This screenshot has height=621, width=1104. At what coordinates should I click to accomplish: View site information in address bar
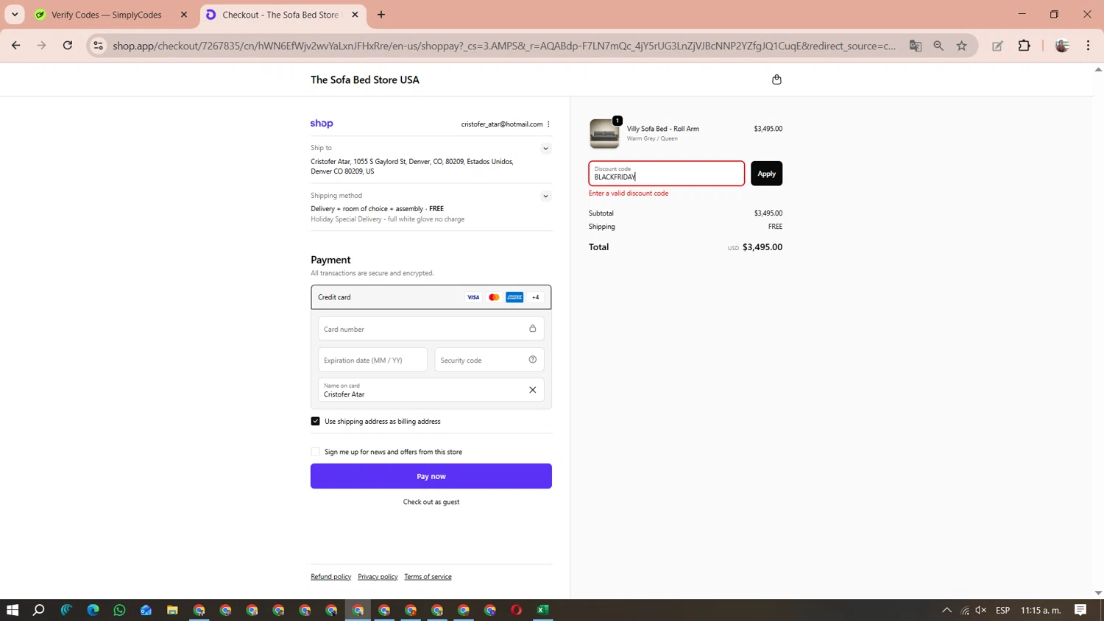click(x=98, y=46)
